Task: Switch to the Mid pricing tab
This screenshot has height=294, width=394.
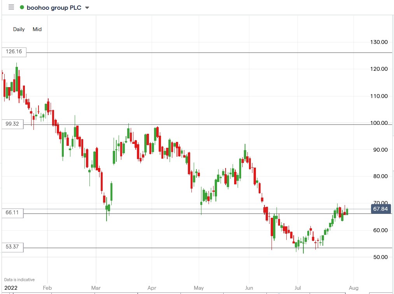Action: pos(37,29)
